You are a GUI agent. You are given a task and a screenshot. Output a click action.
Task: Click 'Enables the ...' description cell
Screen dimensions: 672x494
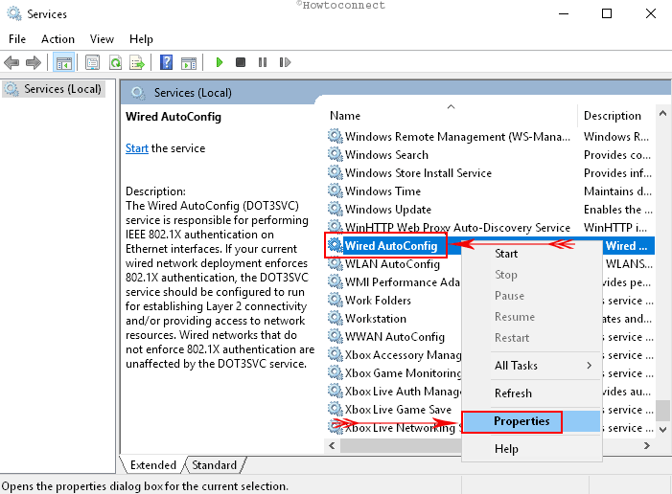[617, 210]
